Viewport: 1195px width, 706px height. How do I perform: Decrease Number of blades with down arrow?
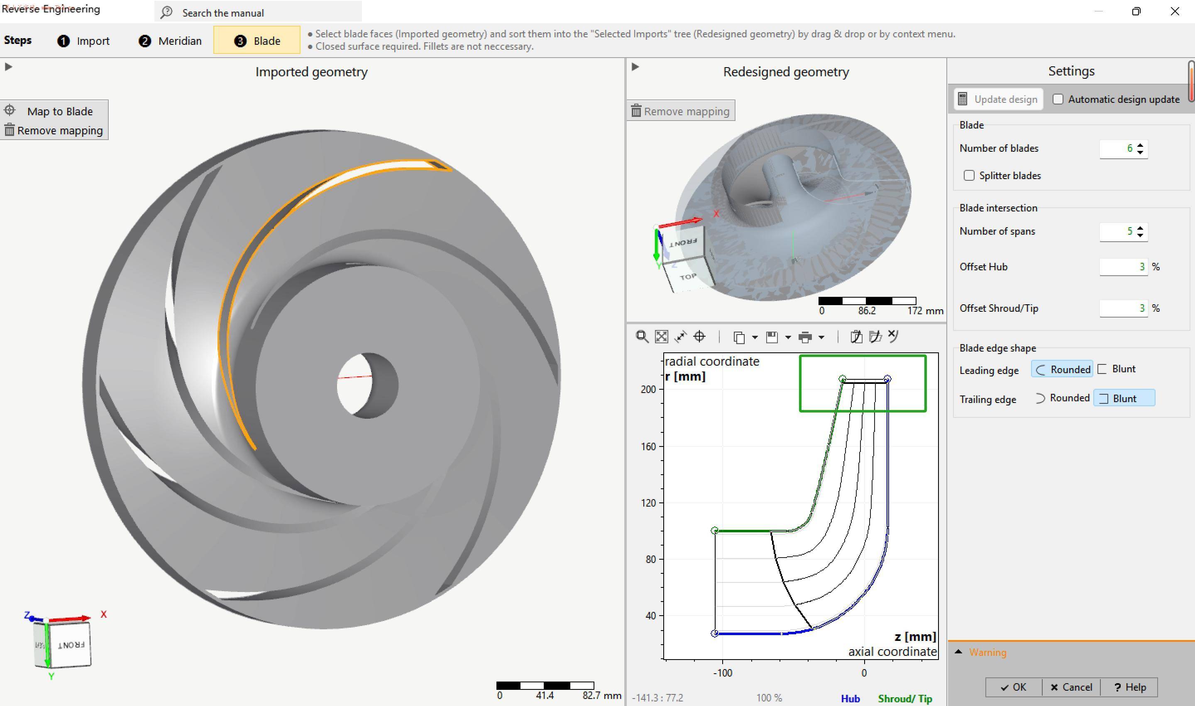point(1140,152)
